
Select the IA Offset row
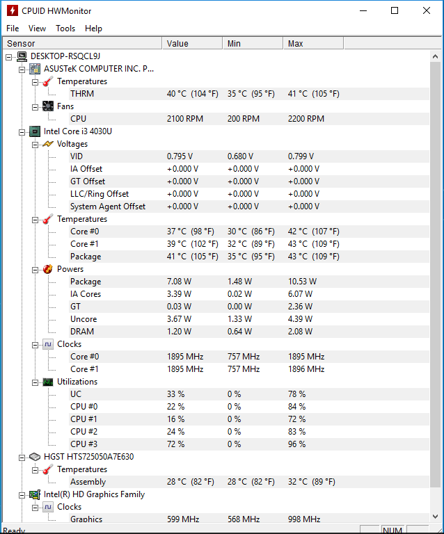[249, 169]
